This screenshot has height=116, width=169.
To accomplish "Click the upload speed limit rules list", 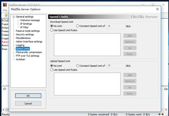I will click(87, 84).
